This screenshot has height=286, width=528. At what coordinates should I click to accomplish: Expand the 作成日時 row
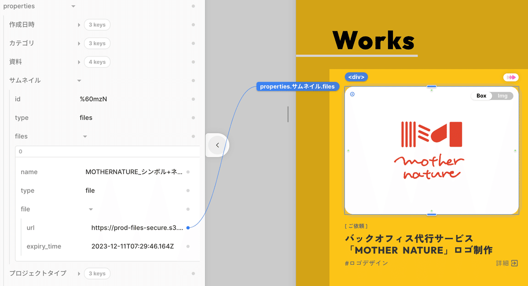click(79, 25)
